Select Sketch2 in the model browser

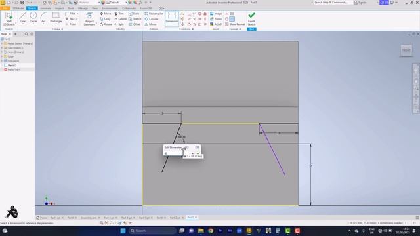click(x=12, y=66)
